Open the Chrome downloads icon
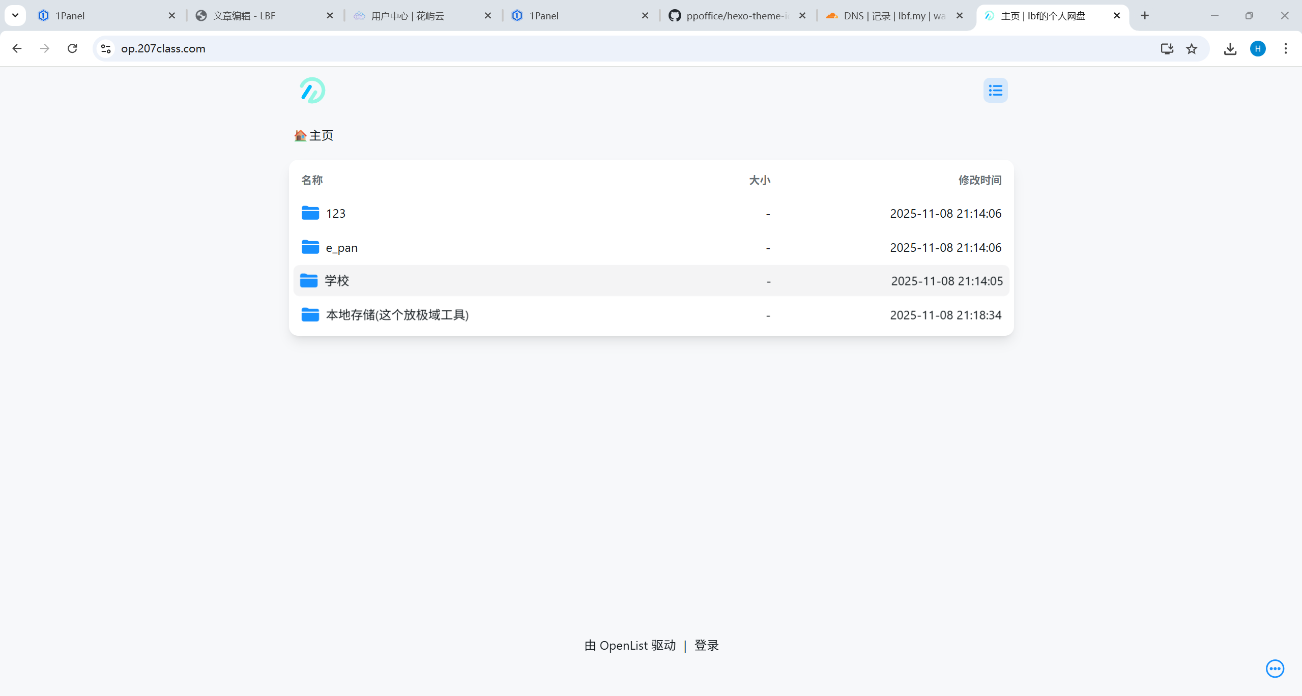This screenshot has height=696, width=1302. click(1230, 48)
